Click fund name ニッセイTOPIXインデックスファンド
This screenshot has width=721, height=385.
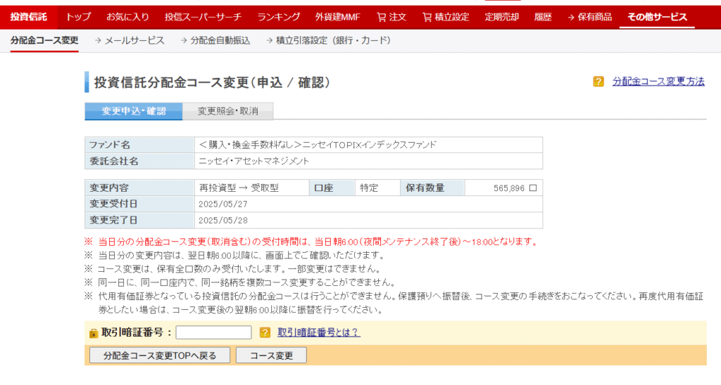tap(369, 145)
